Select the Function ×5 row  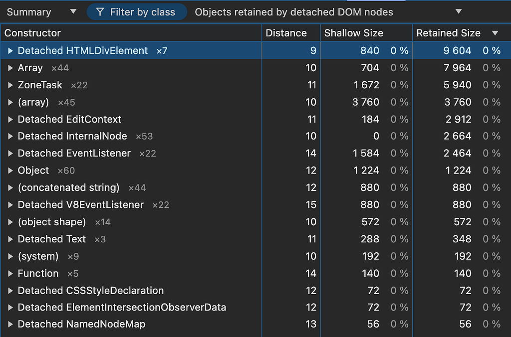38,273
